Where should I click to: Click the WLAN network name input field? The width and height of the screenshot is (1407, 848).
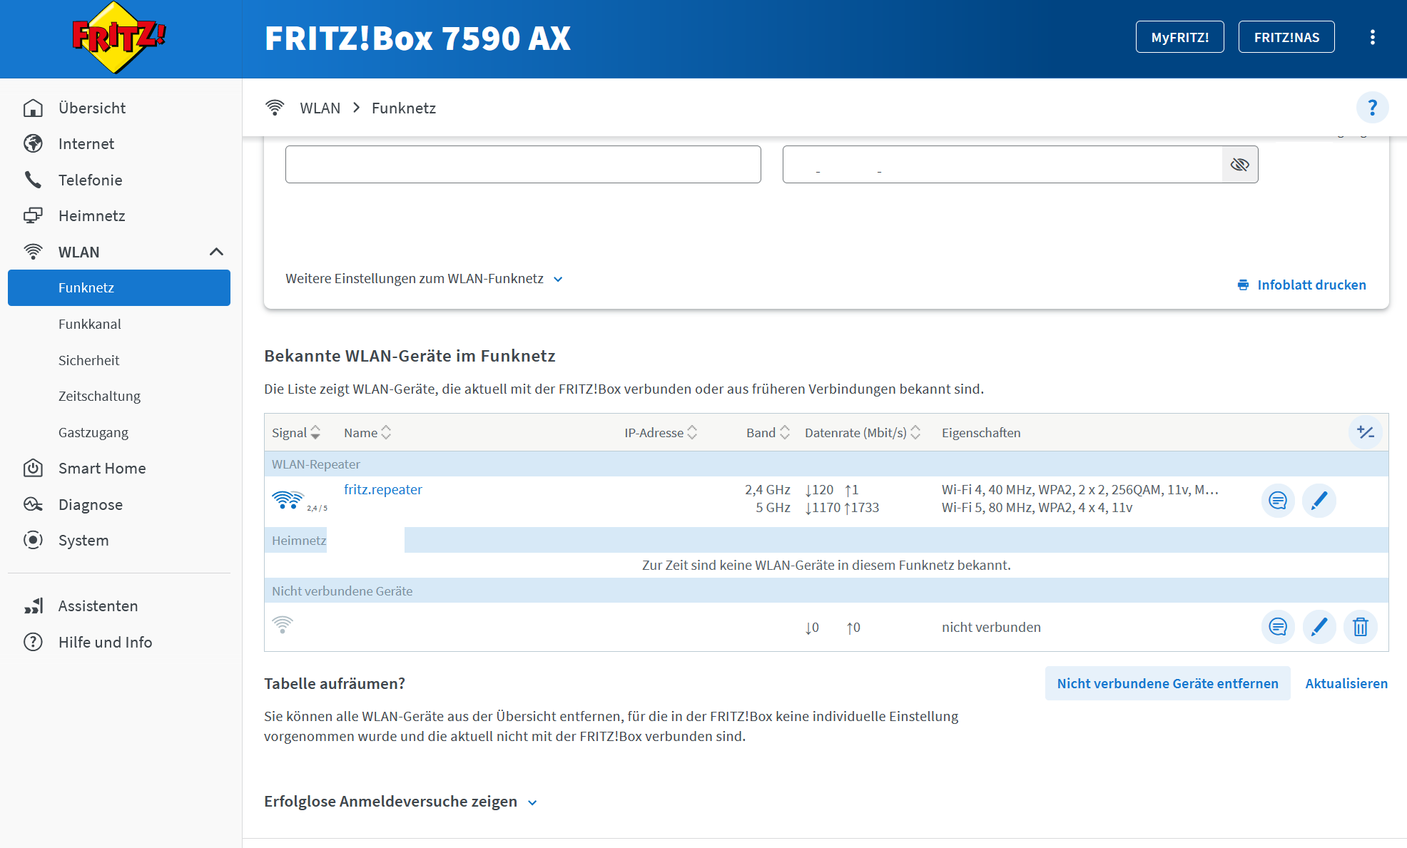tap(522, 165)
